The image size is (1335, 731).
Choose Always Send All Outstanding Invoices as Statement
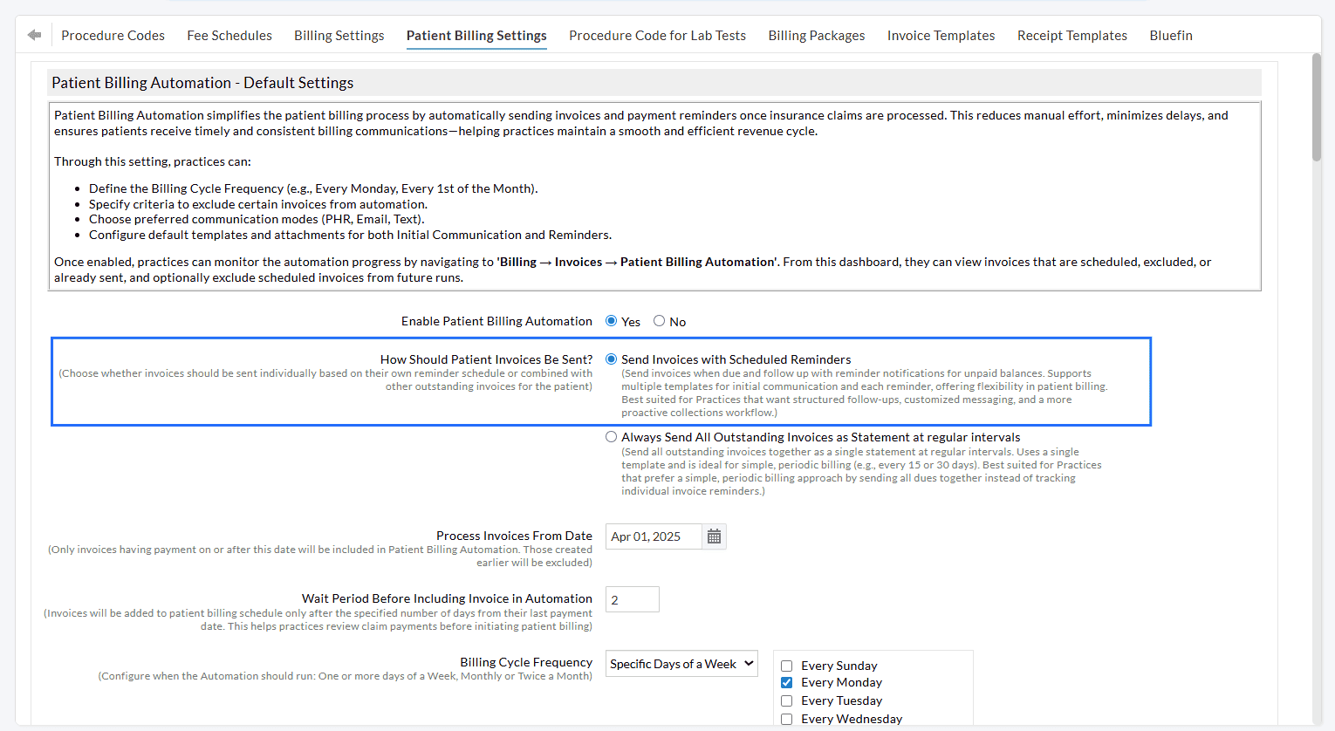click(611, 437)
